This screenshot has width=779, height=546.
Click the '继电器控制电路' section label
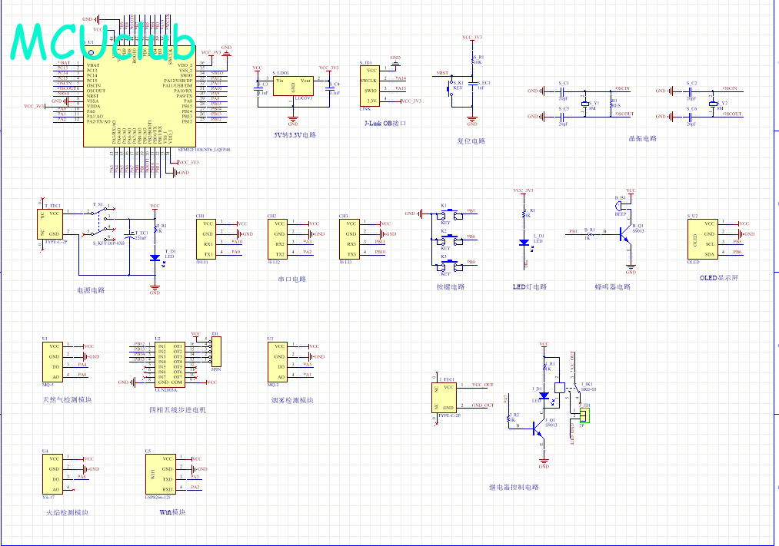coord(514,487)
